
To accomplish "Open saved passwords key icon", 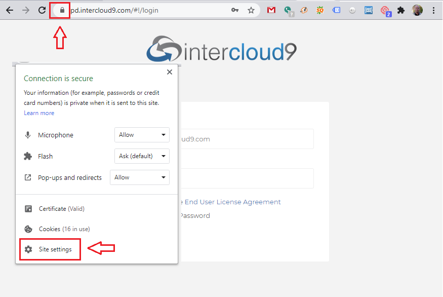I will [x=235, y=10].
